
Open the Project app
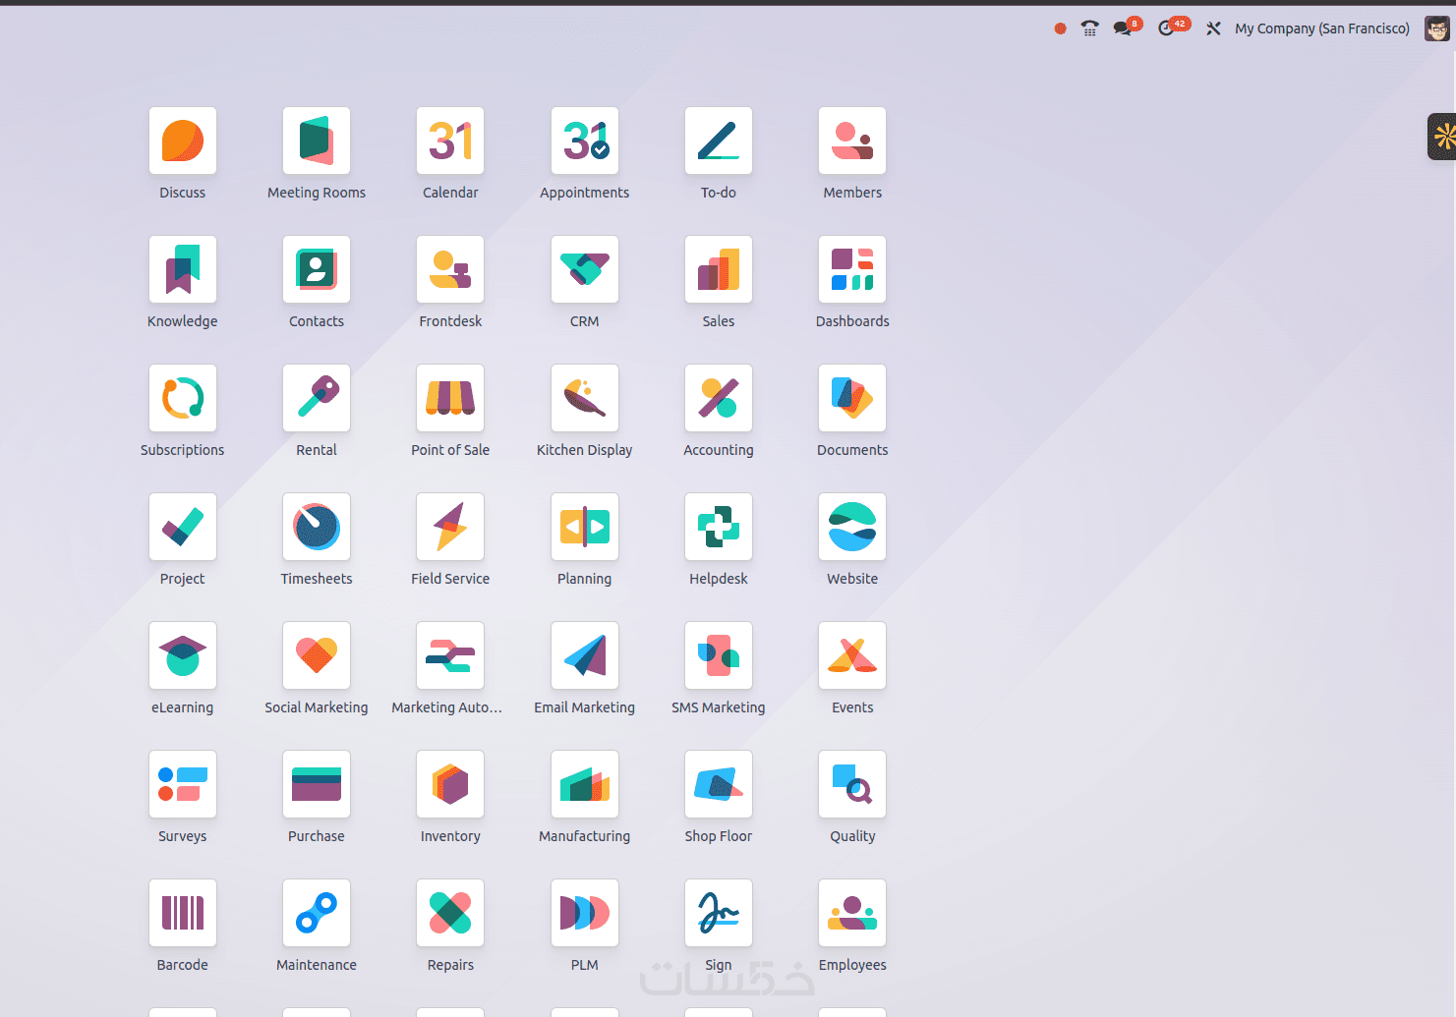point(183,527)
